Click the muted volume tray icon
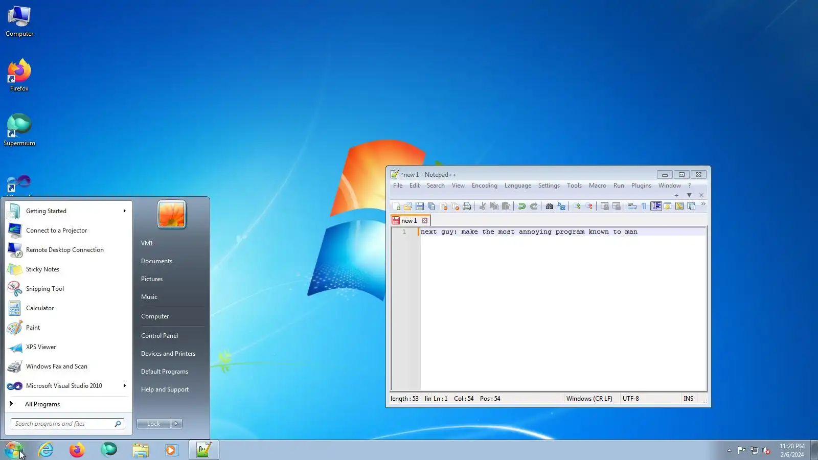 click(766, 450)
